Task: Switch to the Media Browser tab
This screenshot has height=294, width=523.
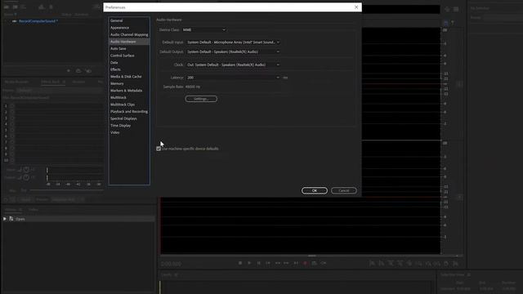Action: pyautogui.click(x=16, y=82)
